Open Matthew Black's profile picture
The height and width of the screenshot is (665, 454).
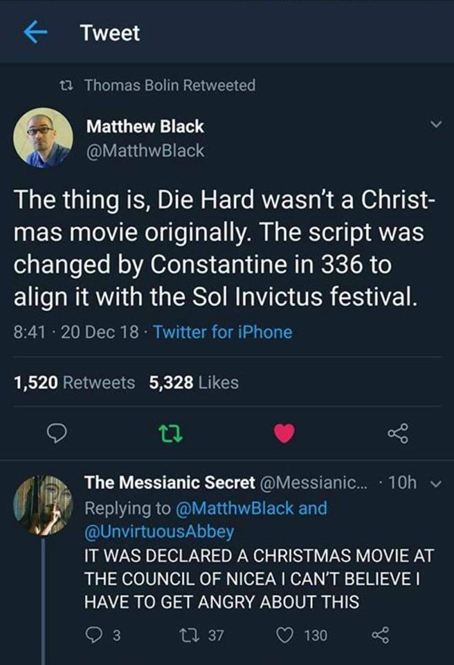pyautogui.click(x=43, y=137)
